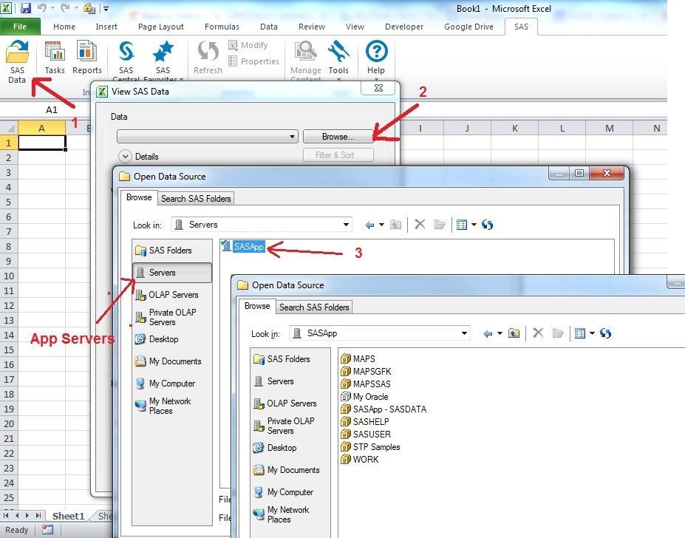Click the views icon in the SASApp dialog
Viewport: 685px width, 538px height.
tap(580, 333)
